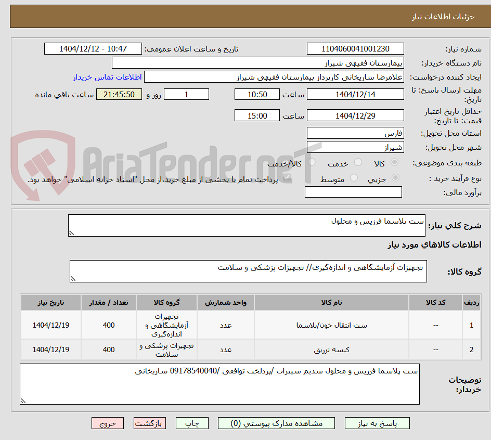Select the جزیی purchase type radio
Image resolution: width=491 pixels, height=440 pixels.
(395, 178)
